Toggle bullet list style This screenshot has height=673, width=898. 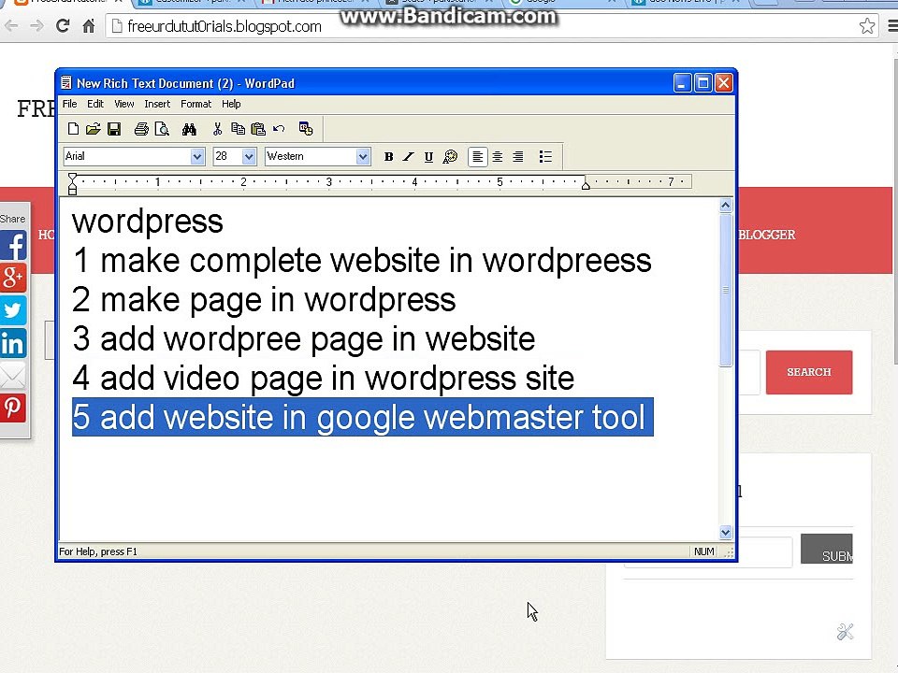point(545,157)
